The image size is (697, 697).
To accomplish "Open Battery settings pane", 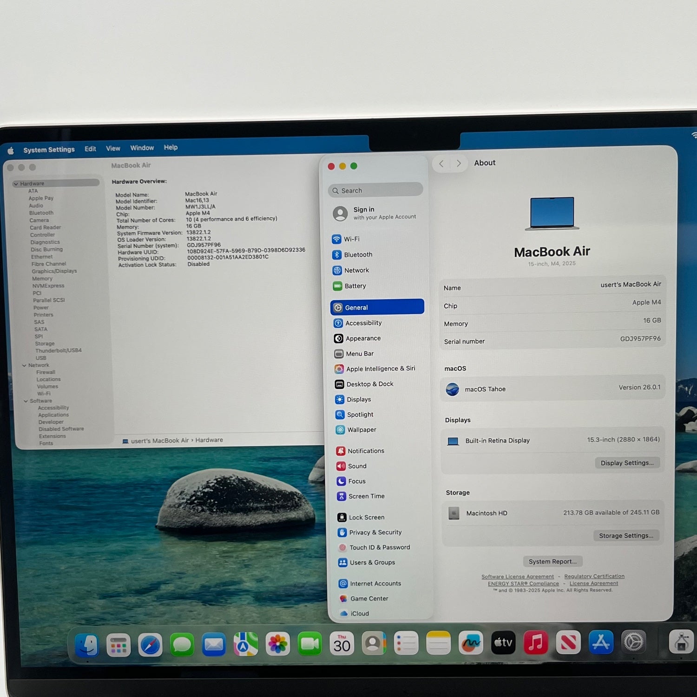I will (355, 286).
